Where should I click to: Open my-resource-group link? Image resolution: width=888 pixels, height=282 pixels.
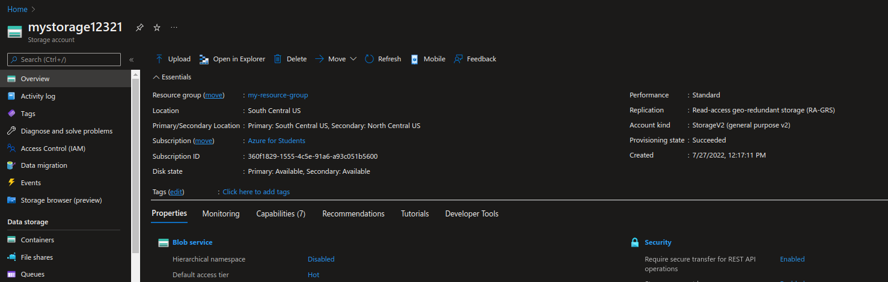pyautogui.click(x=278, y=95)
